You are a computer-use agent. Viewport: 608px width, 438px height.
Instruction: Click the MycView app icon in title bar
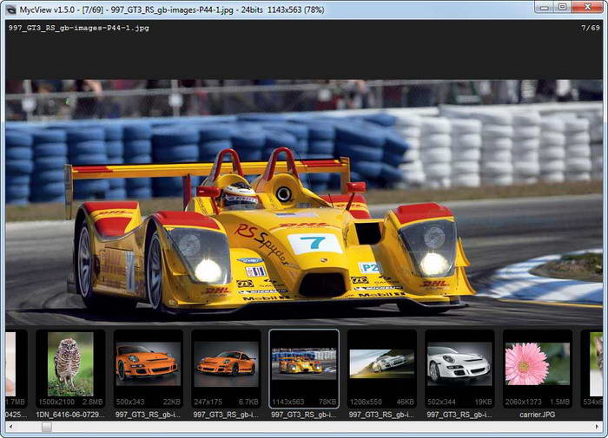(x=10, y=8)
